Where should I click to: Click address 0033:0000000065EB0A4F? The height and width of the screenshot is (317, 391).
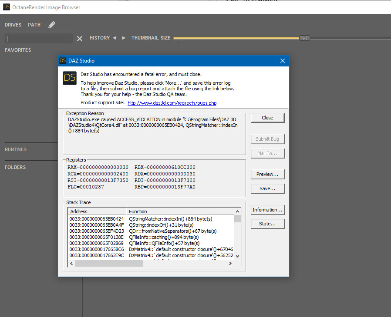(x=97, y=225)
